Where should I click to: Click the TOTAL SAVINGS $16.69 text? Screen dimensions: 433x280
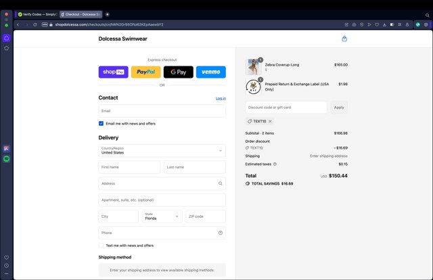(272, 184)
